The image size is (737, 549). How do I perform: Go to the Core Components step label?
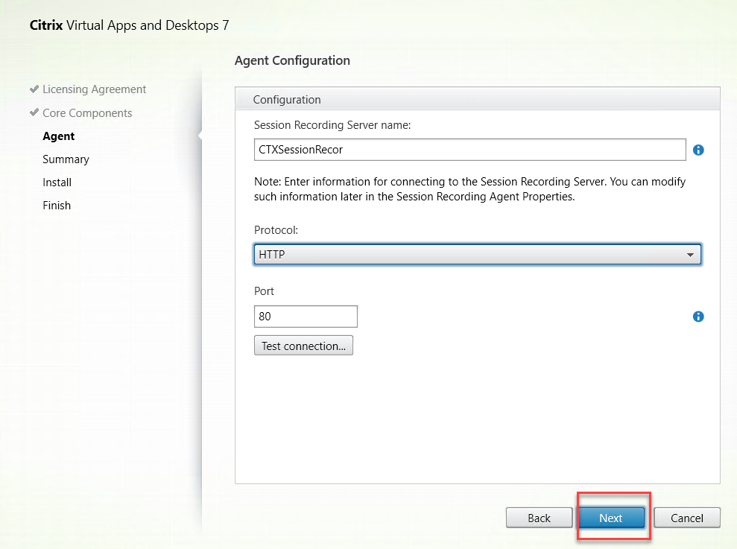point(87,113)
